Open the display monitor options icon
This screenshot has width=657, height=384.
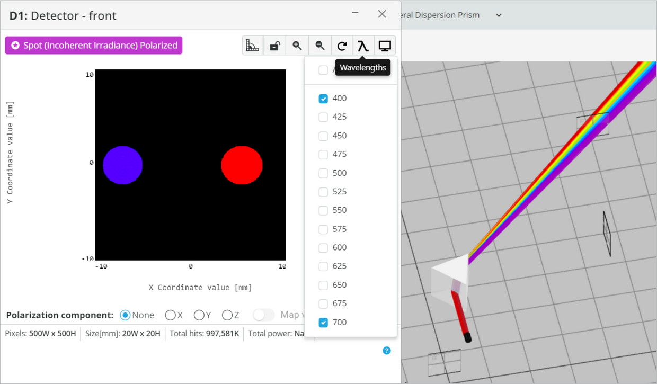[385, 46]
